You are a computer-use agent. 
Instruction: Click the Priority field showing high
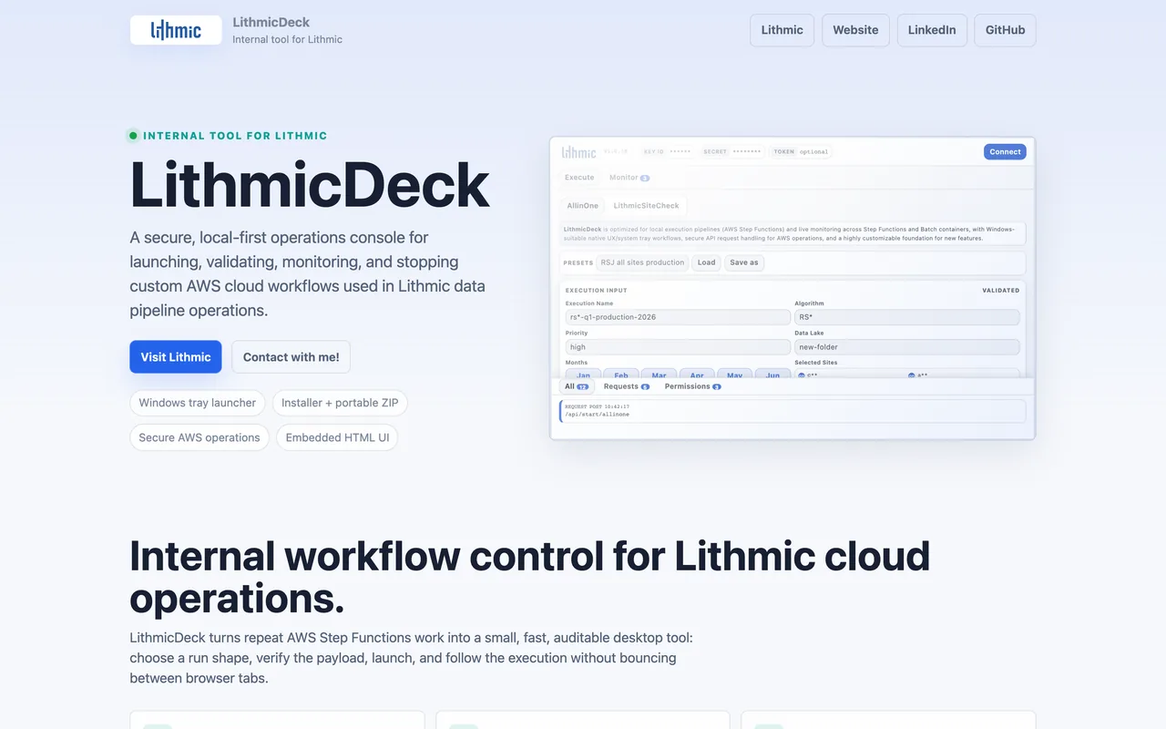678,347
